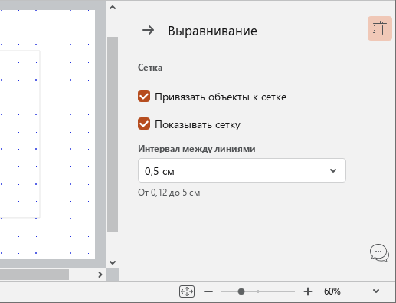This screenshot has width=396, height=303.
Task: Toggle the alignment grid sidebar icon
Action: click(380, 28)
